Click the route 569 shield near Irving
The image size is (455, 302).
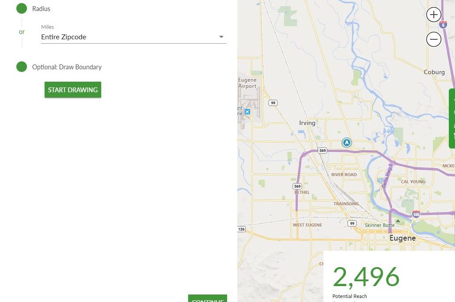[x=322, y=151]
